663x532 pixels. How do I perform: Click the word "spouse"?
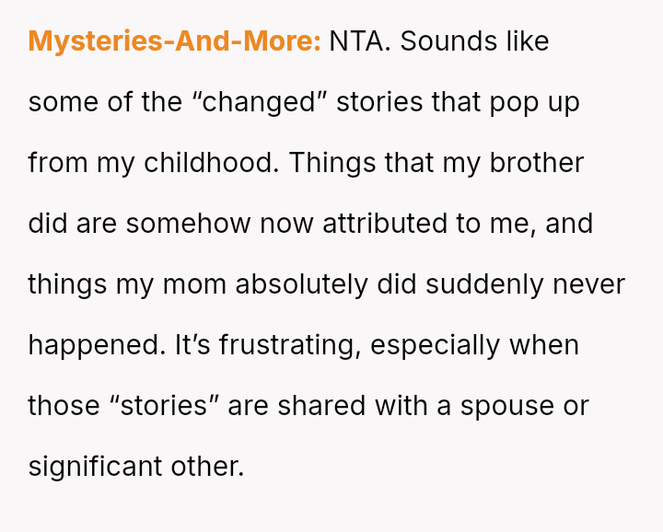click(x=509, y=406)
